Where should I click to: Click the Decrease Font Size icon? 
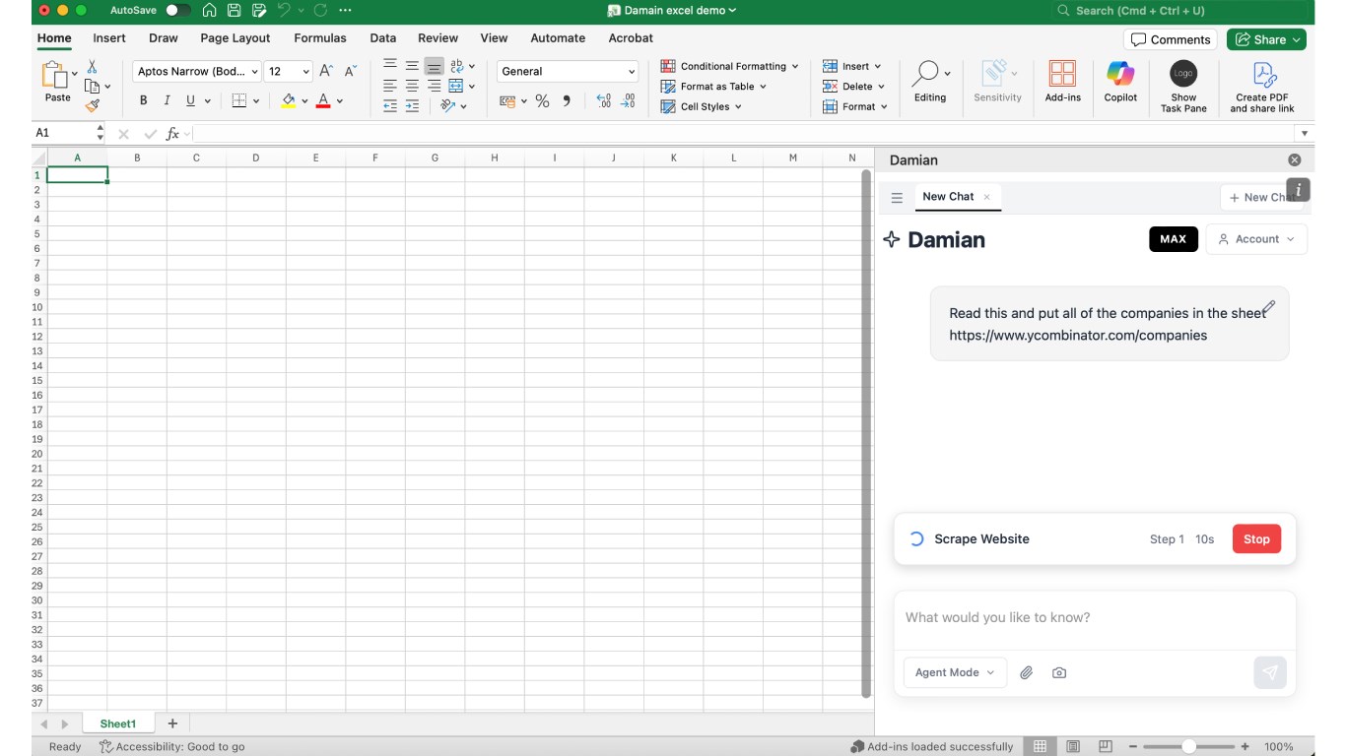click(350, 72)
